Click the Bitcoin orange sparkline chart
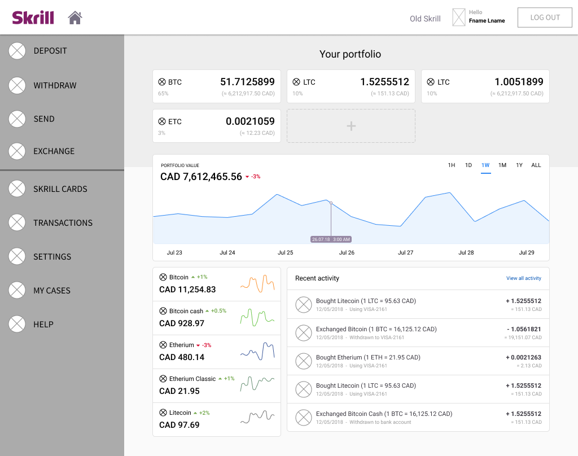Screen dimensions: 578x456 pos(257,283)
